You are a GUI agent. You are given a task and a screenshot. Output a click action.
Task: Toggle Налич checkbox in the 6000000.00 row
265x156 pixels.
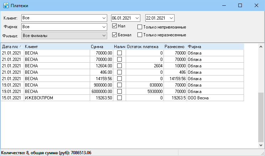pyautogui.click(x=119, y=92)
